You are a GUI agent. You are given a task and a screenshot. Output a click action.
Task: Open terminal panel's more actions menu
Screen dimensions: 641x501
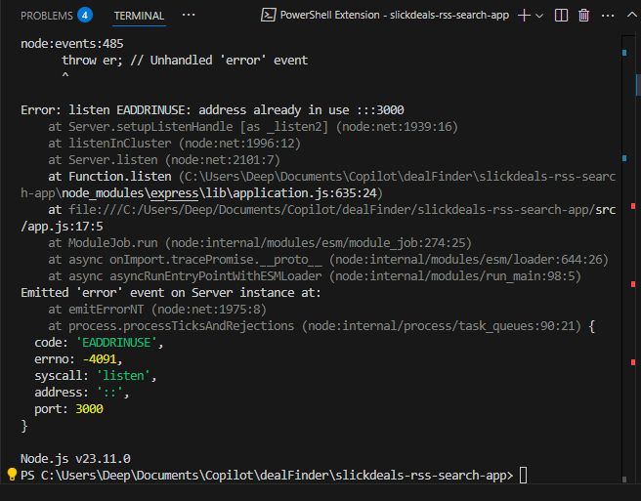click(606, 16)
